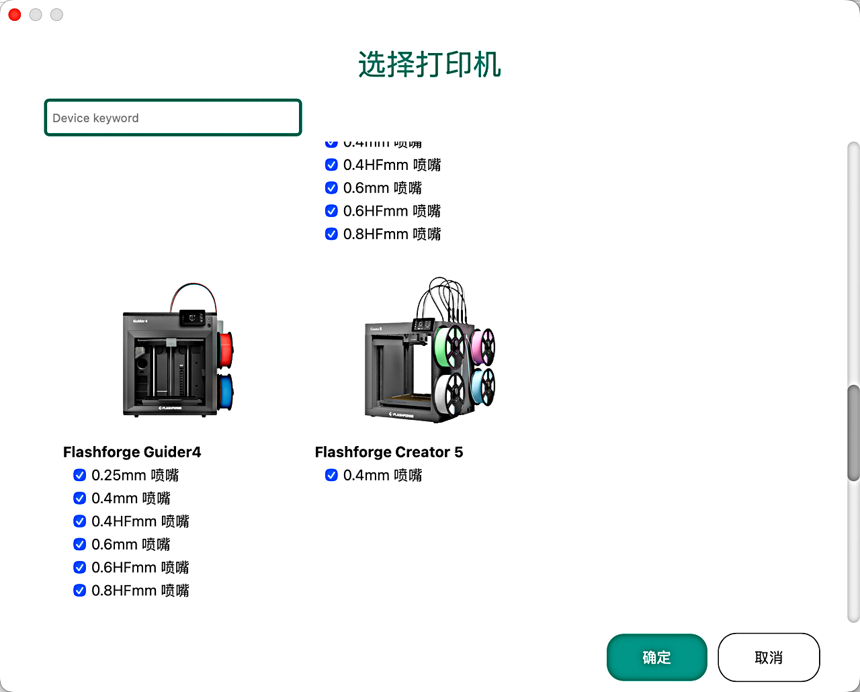Uncheck 0.6mm nozzle above the Creator 5 image
This screenshot has width=860, height=692.
click(x=331, y=188)
